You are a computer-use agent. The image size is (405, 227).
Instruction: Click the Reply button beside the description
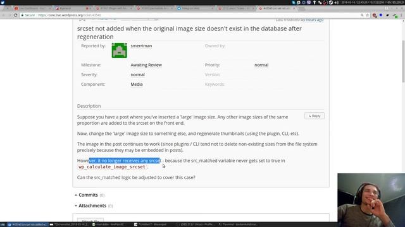(315, 116)
